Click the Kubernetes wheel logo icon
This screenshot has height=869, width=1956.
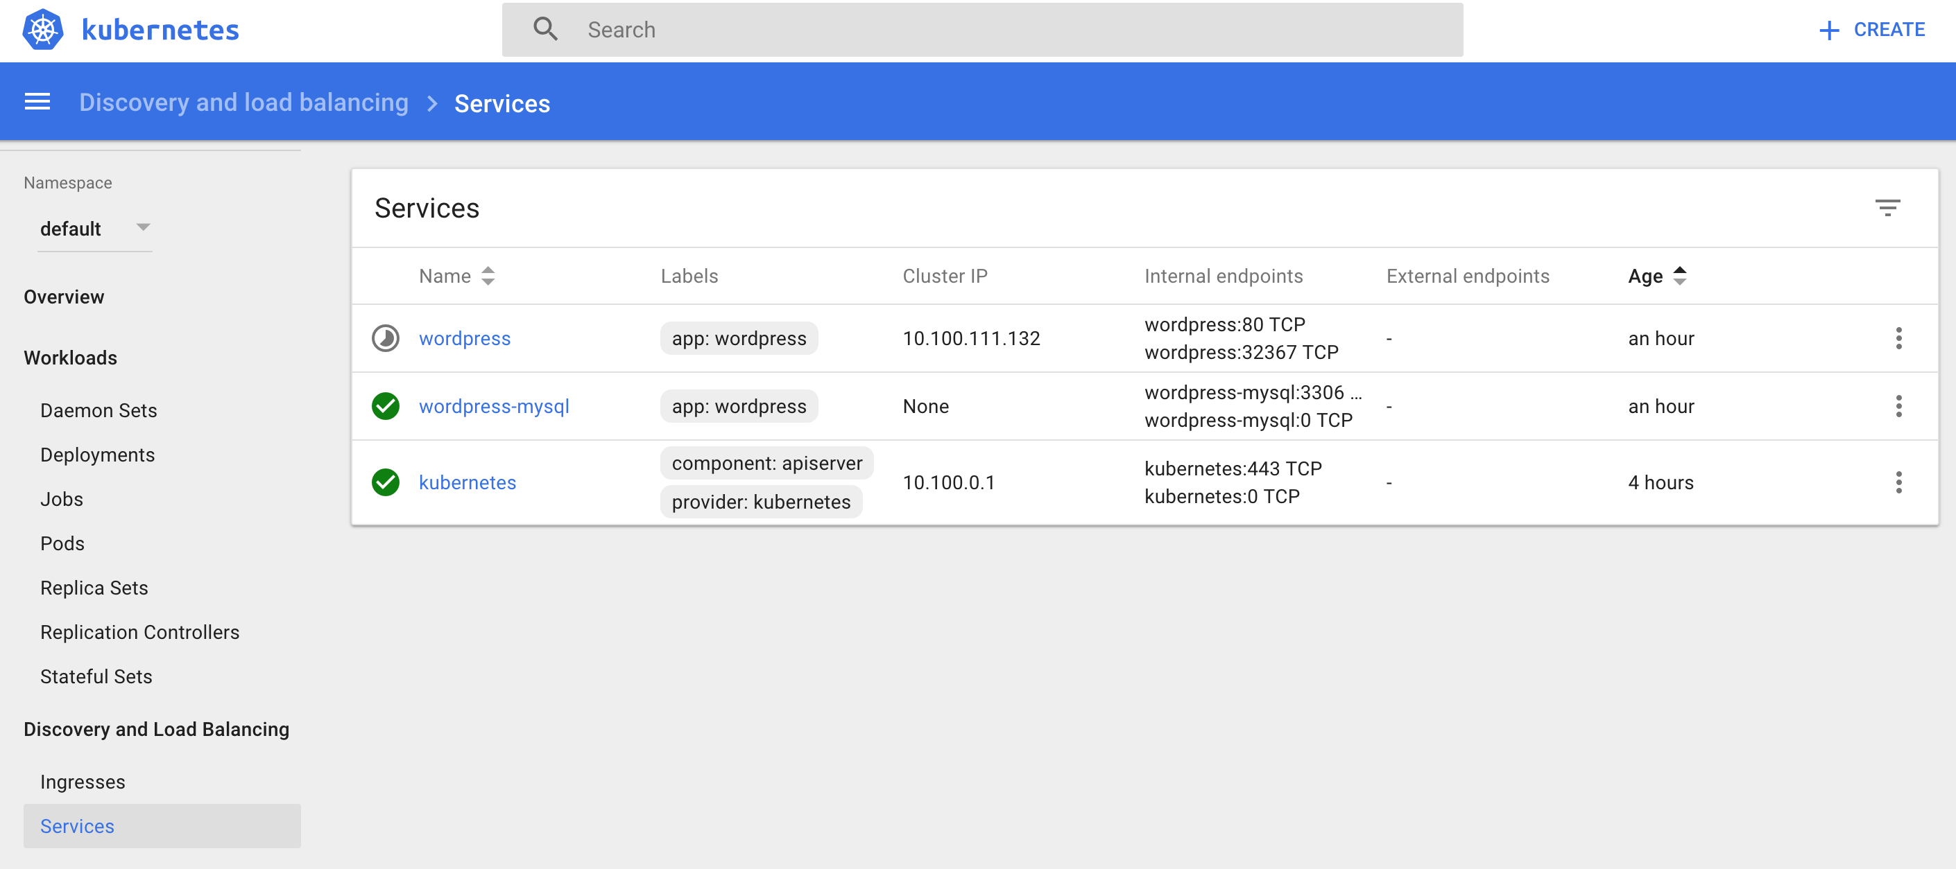[x=42, y=30]
